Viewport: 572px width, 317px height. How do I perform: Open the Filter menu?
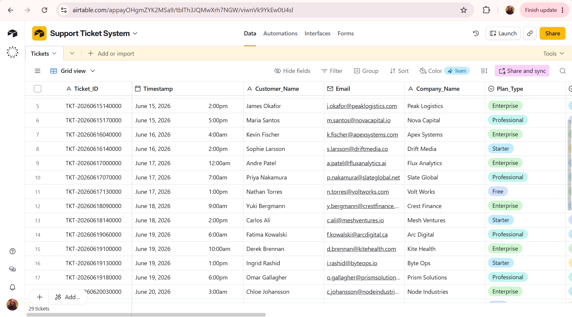(x=332, y=71)
